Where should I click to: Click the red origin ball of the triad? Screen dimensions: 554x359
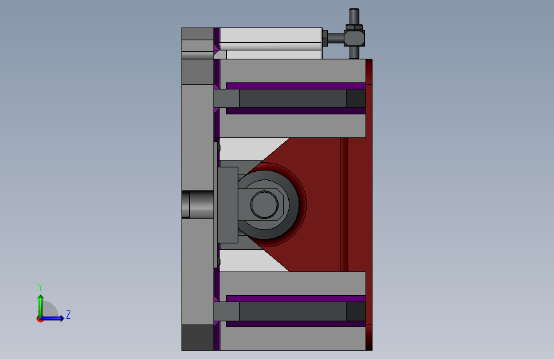(x=40, y=319)
